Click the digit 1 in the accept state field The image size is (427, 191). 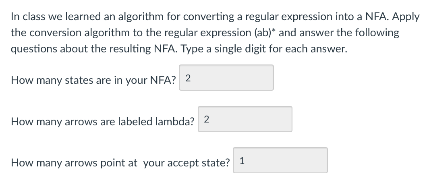pos(242,161)
